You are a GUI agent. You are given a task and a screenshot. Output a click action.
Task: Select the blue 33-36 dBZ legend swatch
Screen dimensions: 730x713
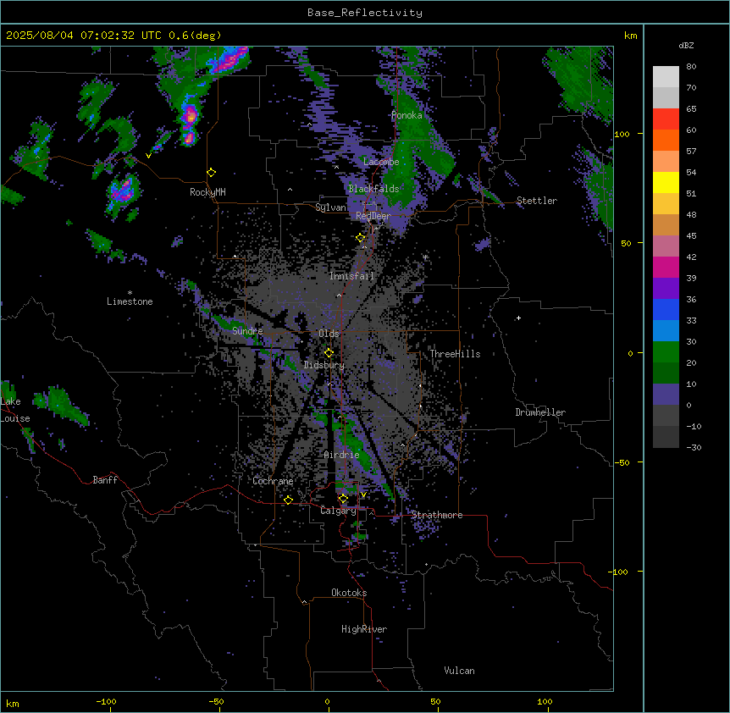[666, 310]
